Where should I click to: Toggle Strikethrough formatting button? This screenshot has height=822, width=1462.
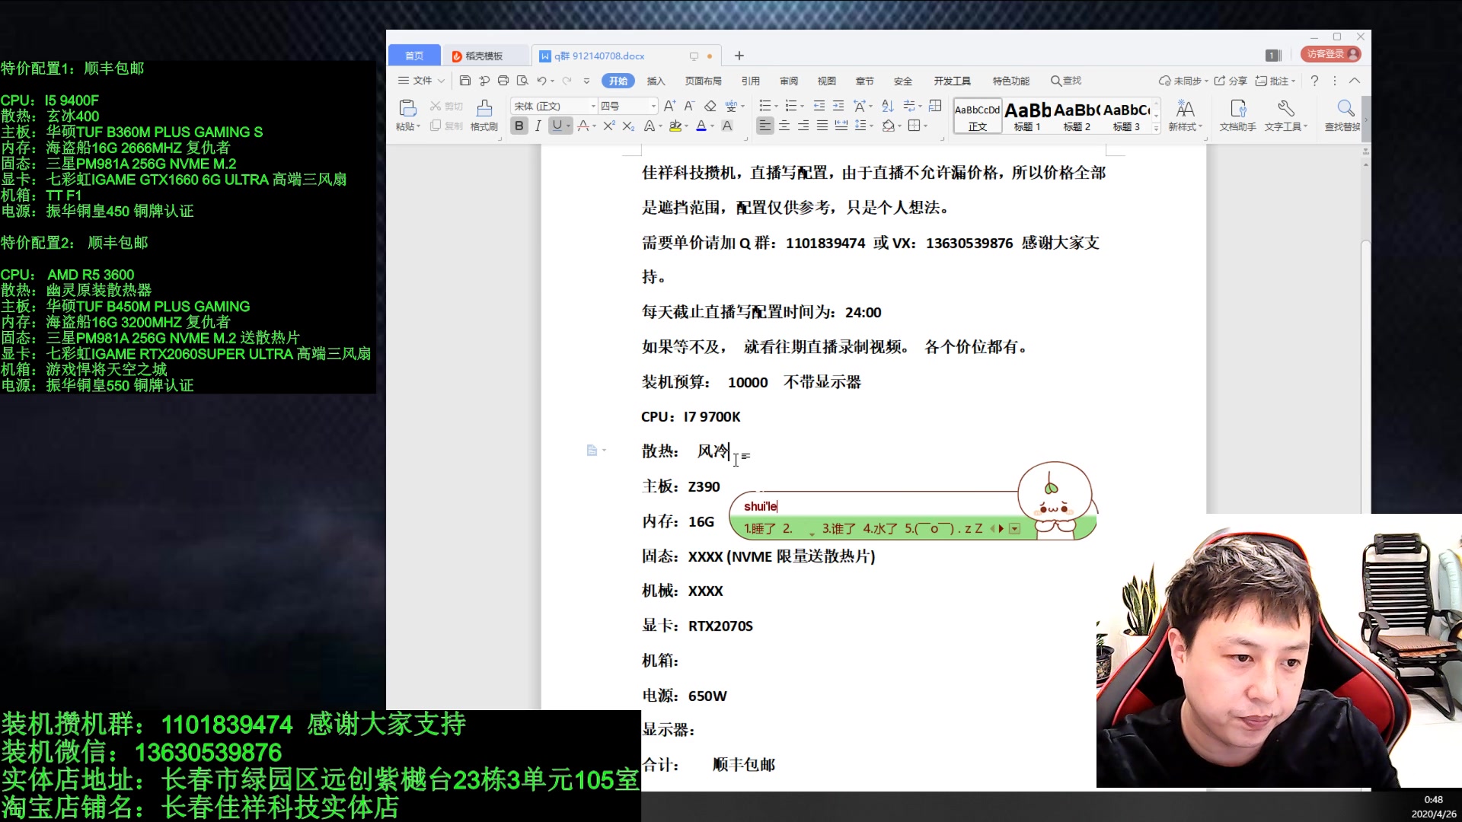pyautogui.click(x=583, y=126)
